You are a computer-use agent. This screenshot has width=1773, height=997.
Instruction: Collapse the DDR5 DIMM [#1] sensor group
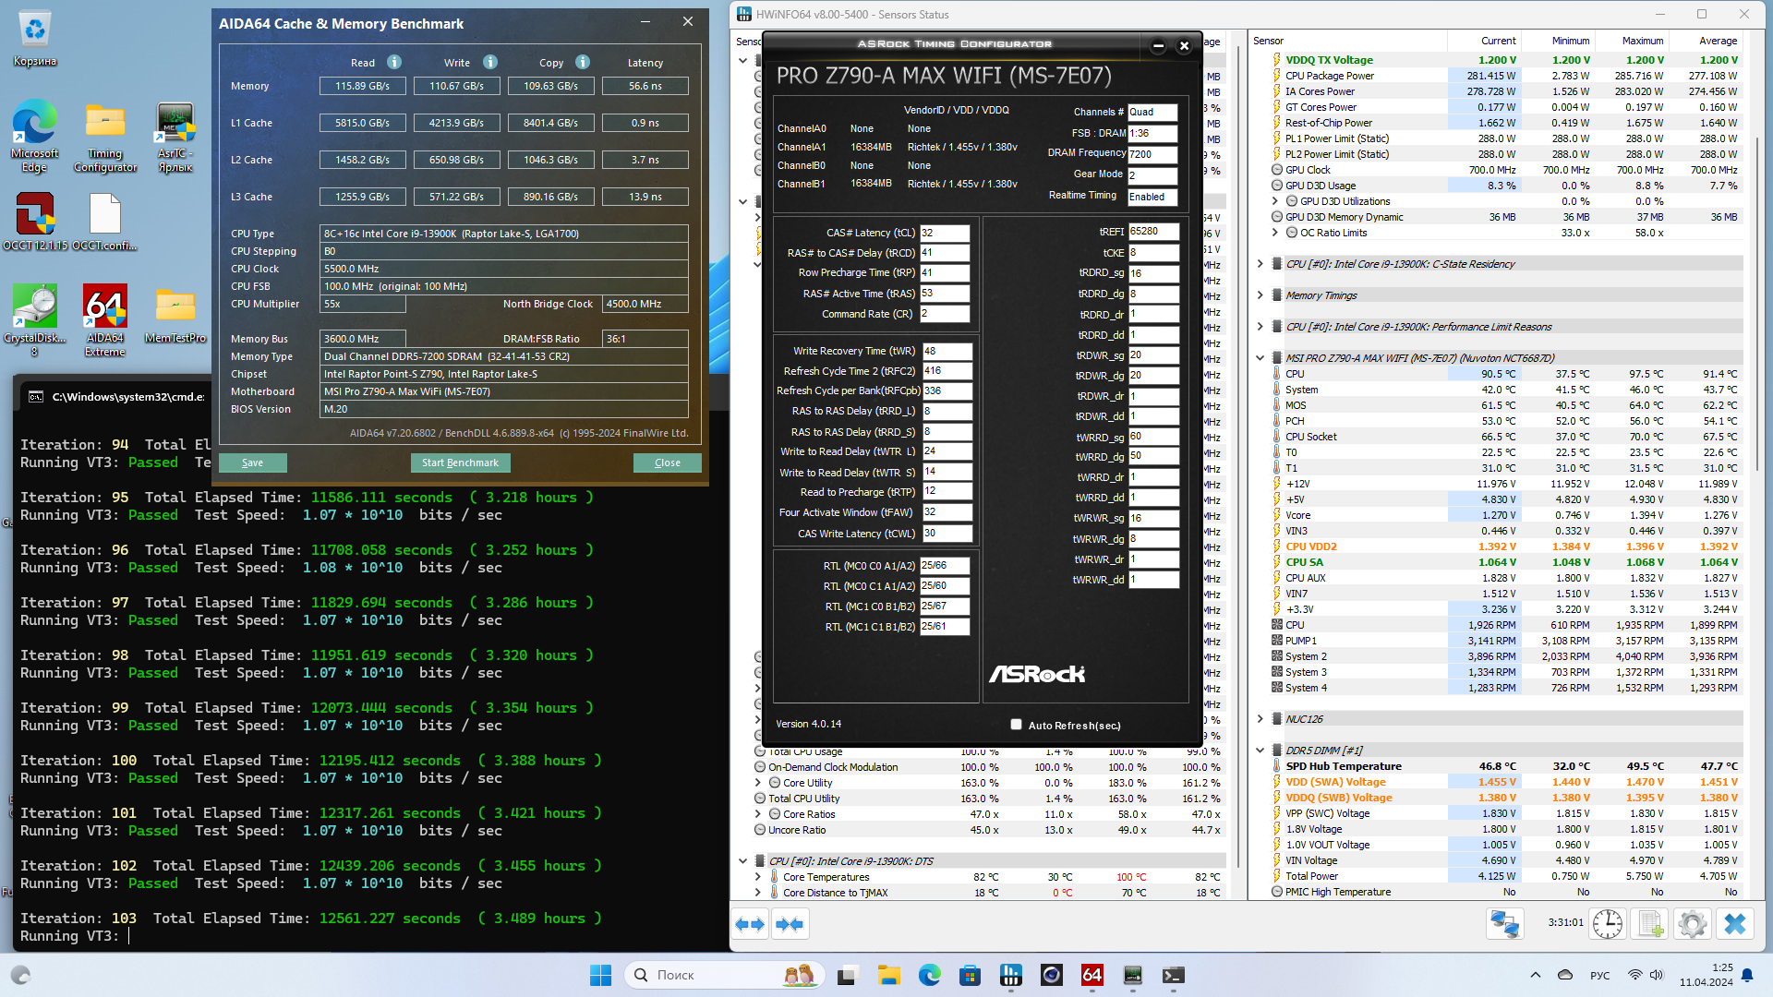click(x=1260, y=750)
